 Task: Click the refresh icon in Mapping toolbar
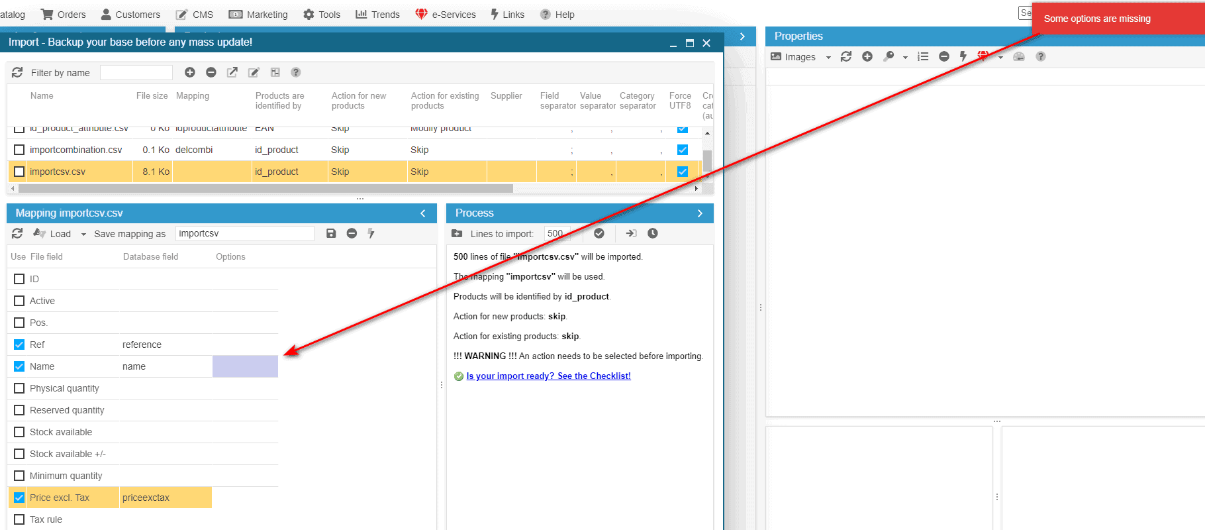[x=18, y=233]
